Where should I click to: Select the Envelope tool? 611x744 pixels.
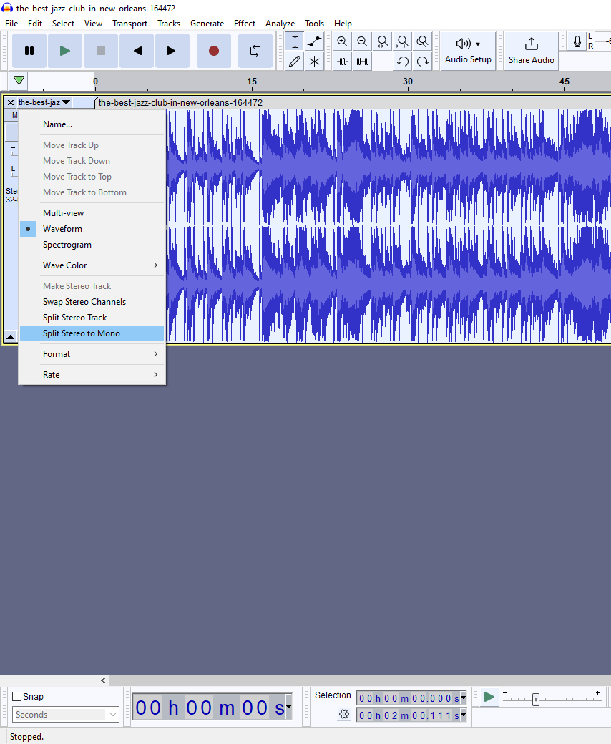pyautogui.click(x=315, y=41)
